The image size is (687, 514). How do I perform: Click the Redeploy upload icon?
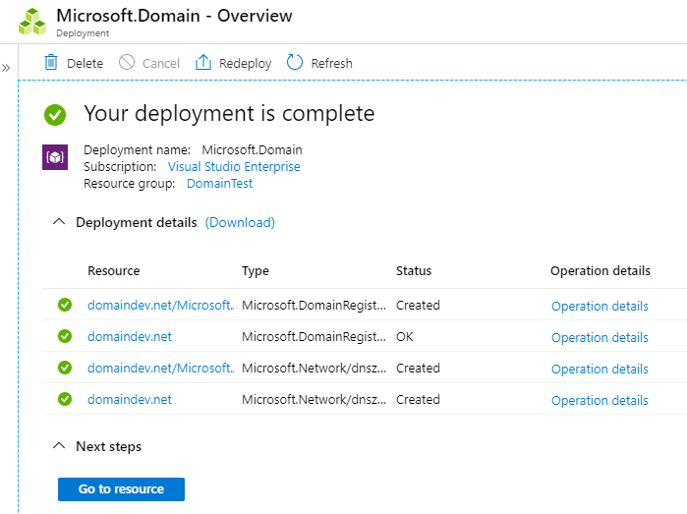tap(203, 63)
